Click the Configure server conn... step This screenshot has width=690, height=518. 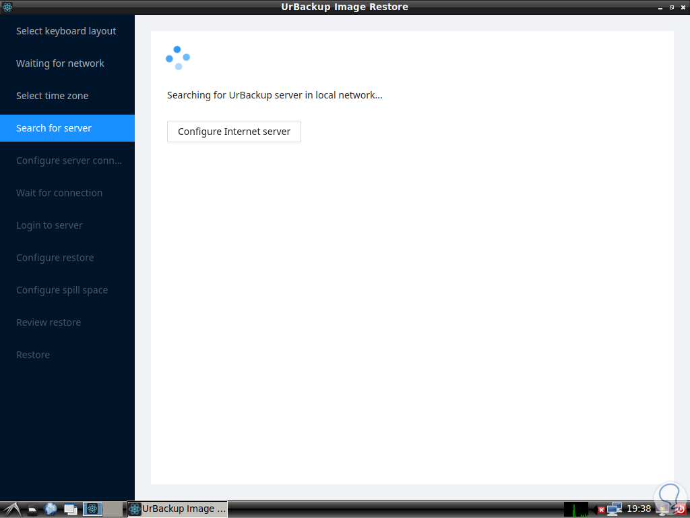pos(67,161)
